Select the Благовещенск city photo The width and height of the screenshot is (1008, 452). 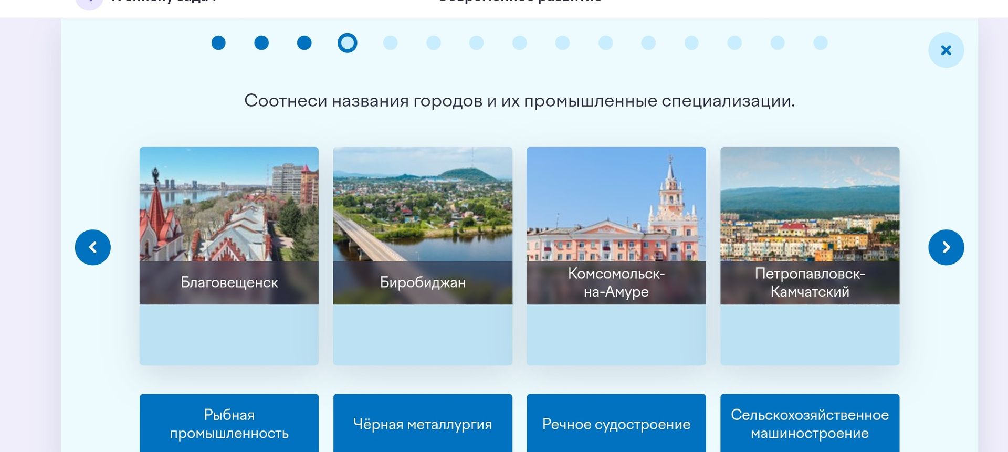point(229,226)
